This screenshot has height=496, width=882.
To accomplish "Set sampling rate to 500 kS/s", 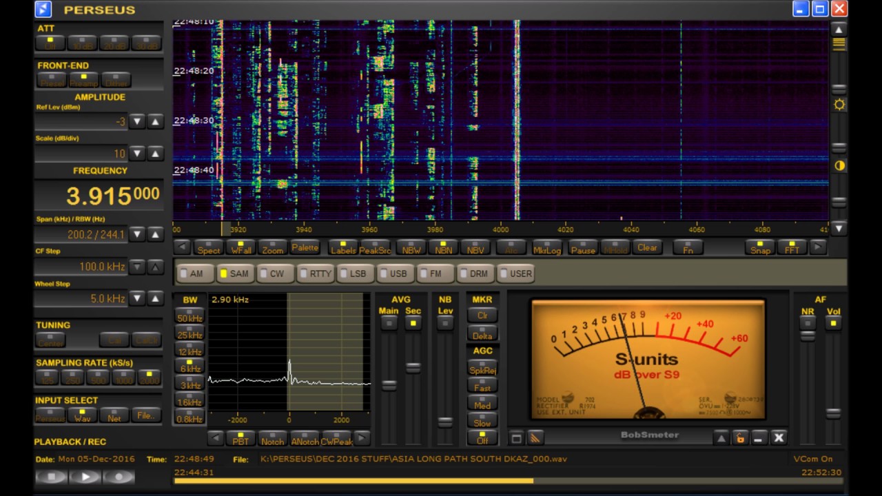I will click(99, 378).
